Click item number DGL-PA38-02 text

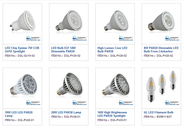[x=119, y=56]
